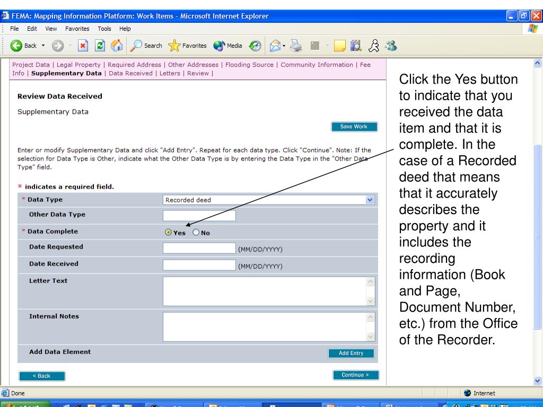Click the Back arrow toolbar icon
Screen dimensions: 543x407
16,46
